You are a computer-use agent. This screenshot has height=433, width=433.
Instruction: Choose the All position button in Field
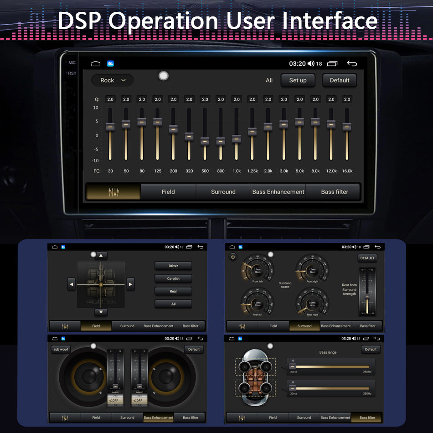click(173, 304)
